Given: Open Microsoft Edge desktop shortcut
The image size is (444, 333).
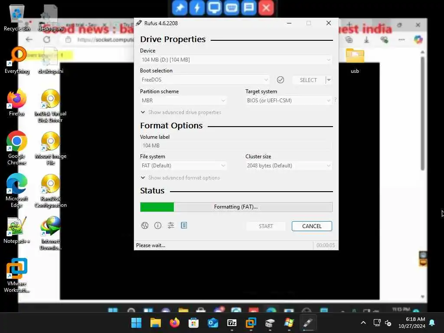Looking at the screenshot, I should tap(17, 190).
